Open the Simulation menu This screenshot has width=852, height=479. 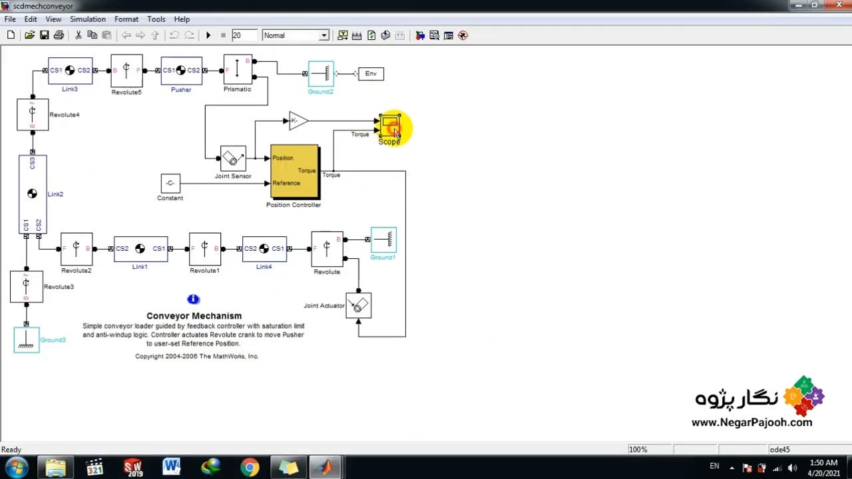(x=88, y=19)
